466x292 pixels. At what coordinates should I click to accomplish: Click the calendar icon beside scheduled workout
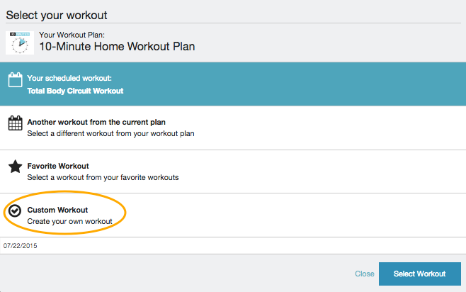pos(15,81)
